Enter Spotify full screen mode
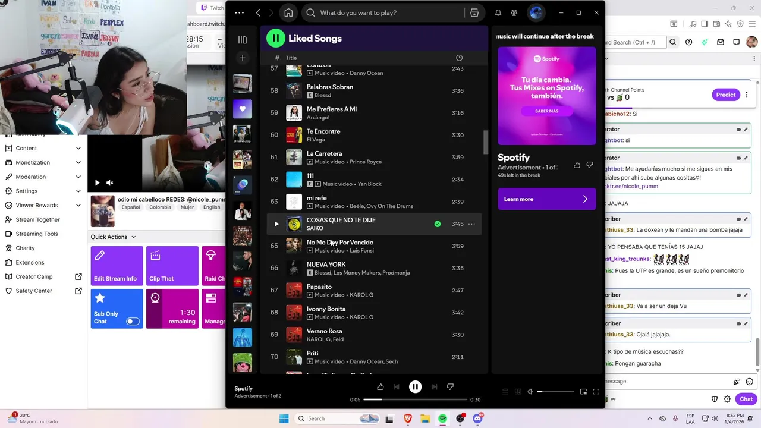761x428 pixels. coord(596,392)
